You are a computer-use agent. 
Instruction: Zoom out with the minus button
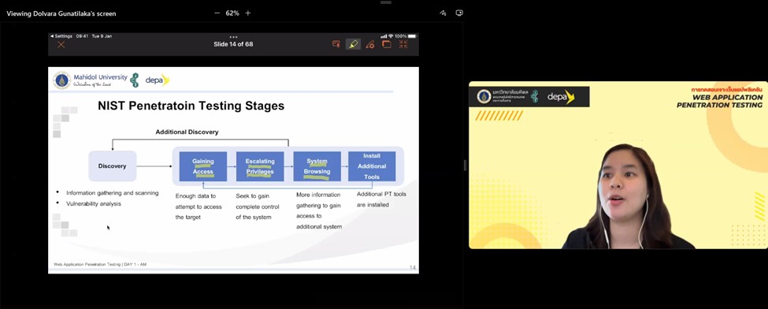217,13
